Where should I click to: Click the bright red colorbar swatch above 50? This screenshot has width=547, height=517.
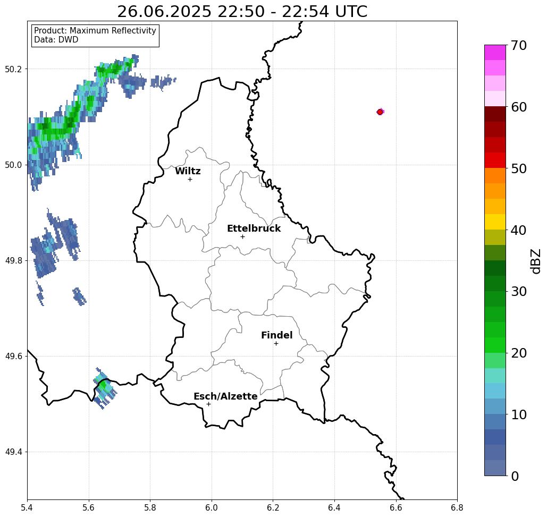(x=495, y=160)
